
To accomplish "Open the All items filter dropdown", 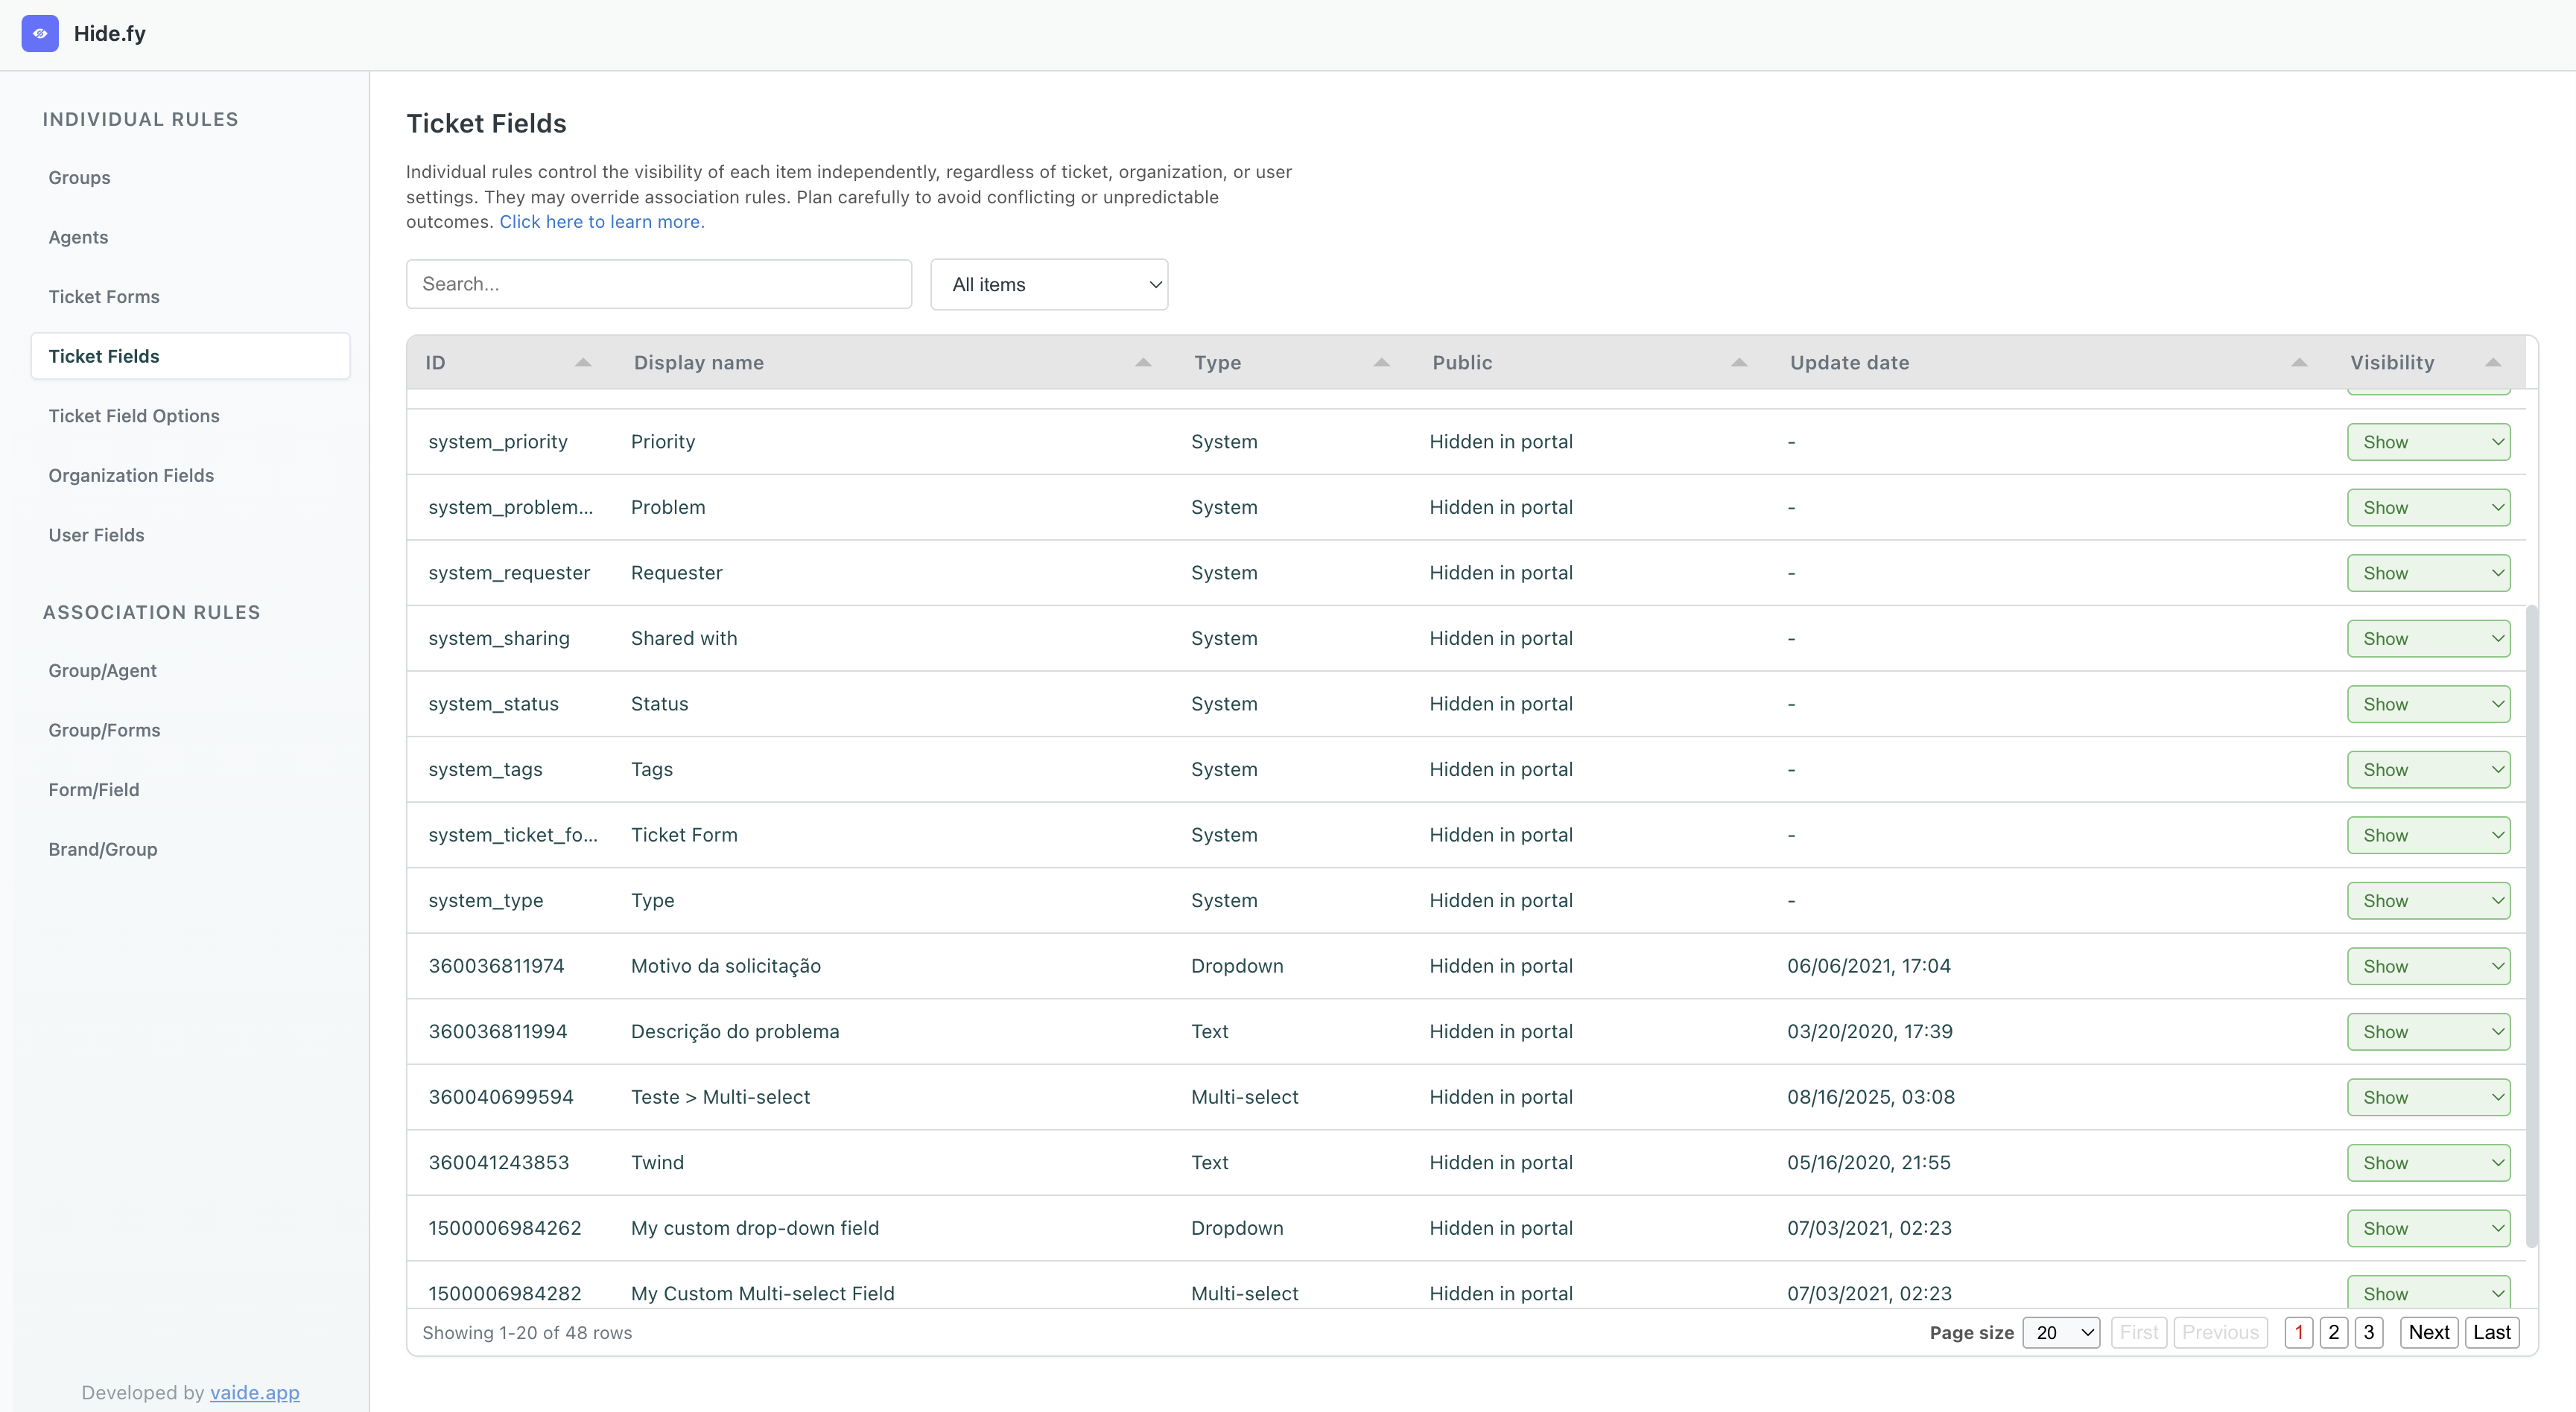I will click(1049, 285).
